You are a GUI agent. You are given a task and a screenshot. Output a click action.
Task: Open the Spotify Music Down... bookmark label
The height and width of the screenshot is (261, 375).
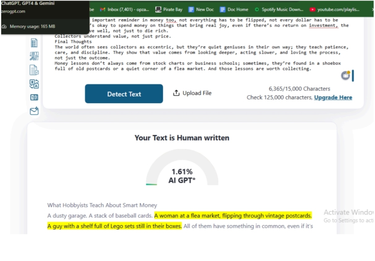(x=283, y=10)
